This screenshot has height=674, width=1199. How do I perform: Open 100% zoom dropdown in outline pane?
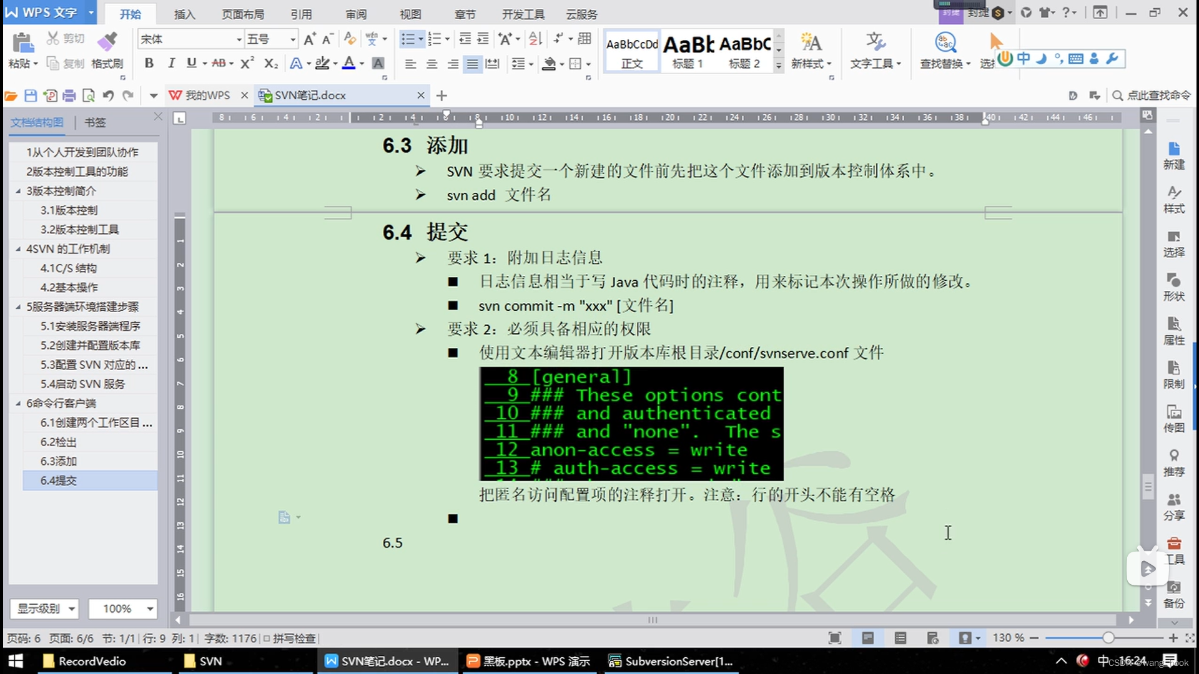pyautogui.click(x=122, y=608)
